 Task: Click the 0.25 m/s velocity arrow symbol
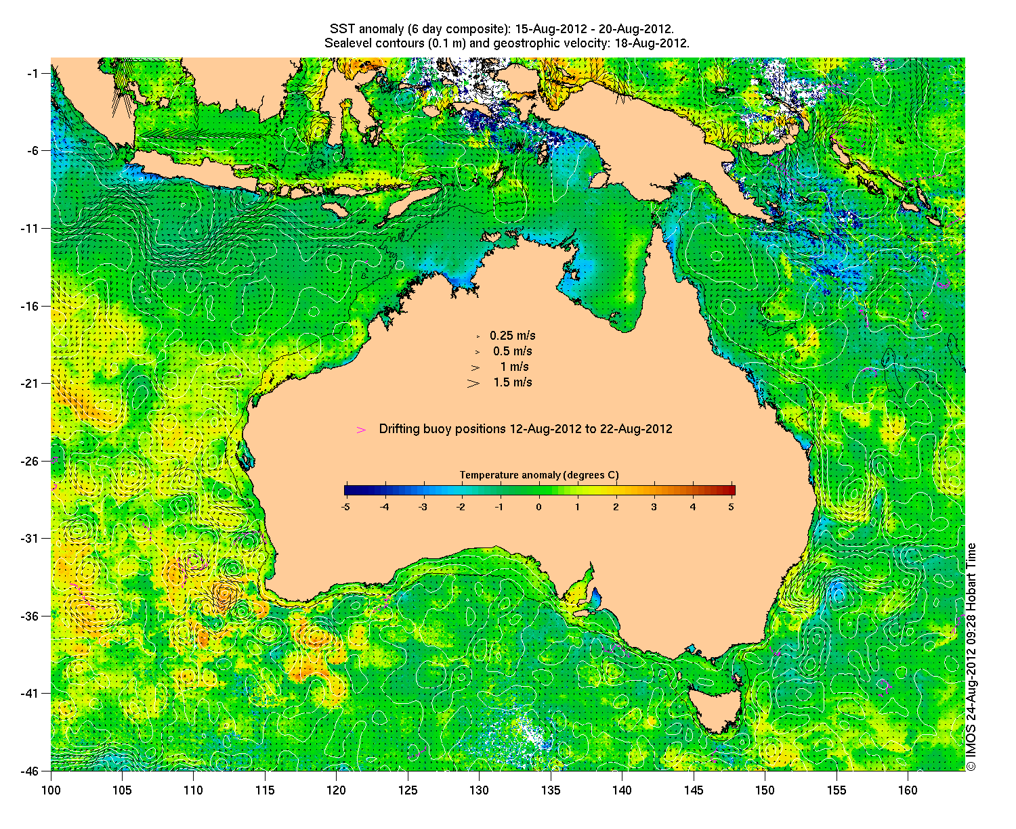(478, 336)
